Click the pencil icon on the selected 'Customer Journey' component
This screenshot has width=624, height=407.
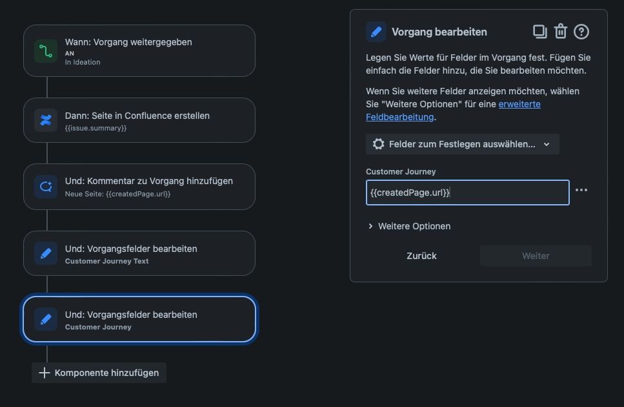pyautogui.click(x=45, y=318)
